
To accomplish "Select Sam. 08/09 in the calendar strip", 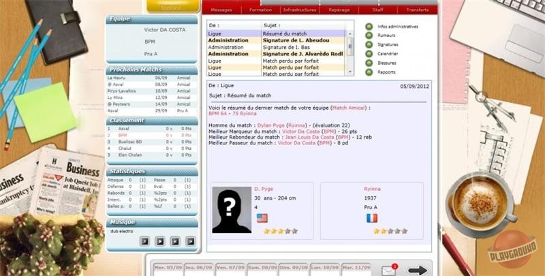I will [x=261, y=269].
